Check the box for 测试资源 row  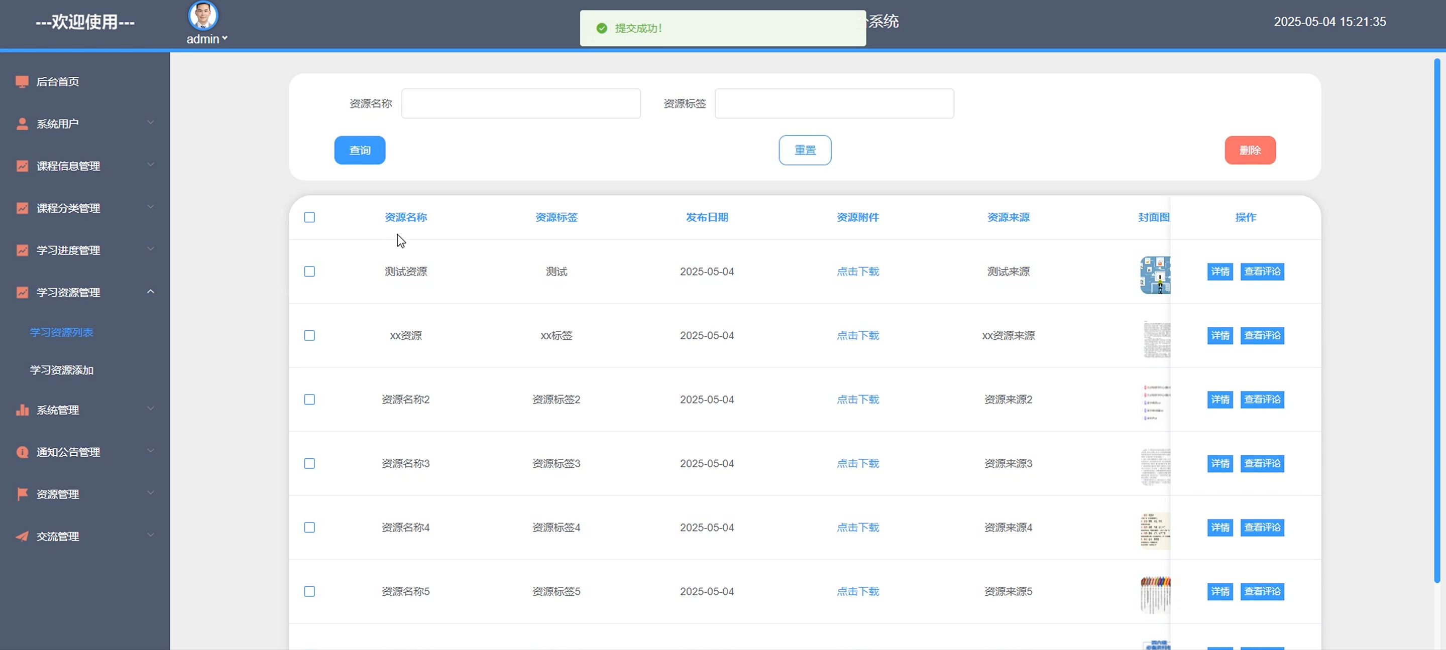pyautogui.click(x=309, y=272)
